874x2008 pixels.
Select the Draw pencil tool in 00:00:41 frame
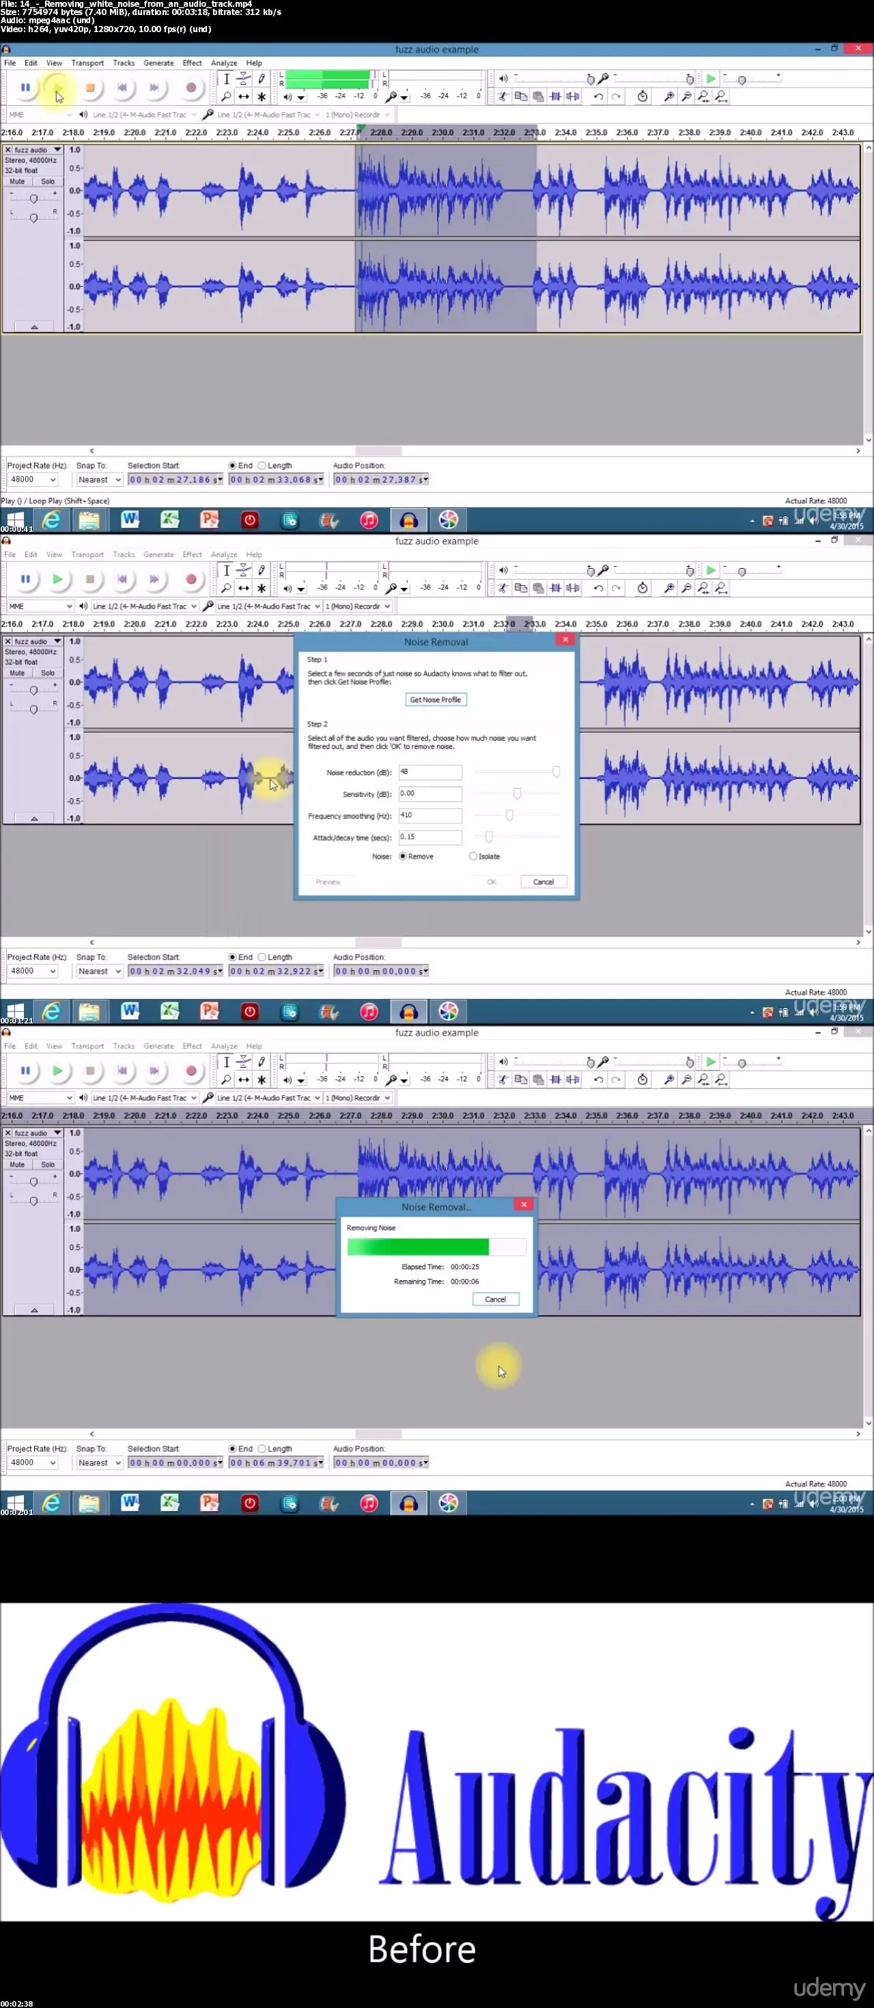point(262,79)
